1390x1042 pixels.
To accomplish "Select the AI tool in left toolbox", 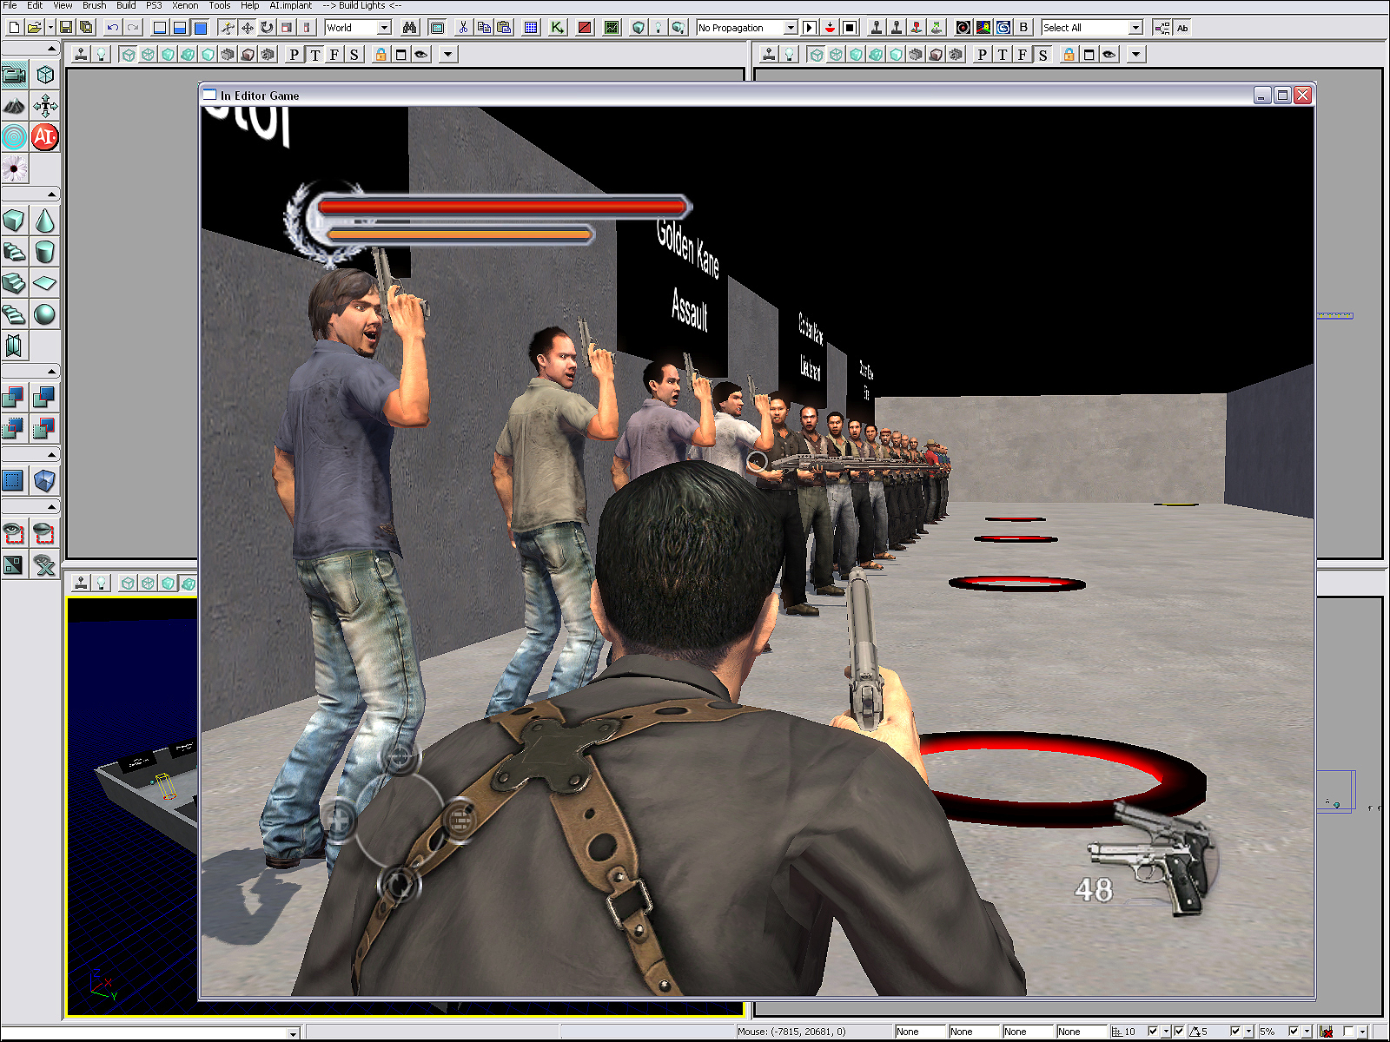I will 44,136.
